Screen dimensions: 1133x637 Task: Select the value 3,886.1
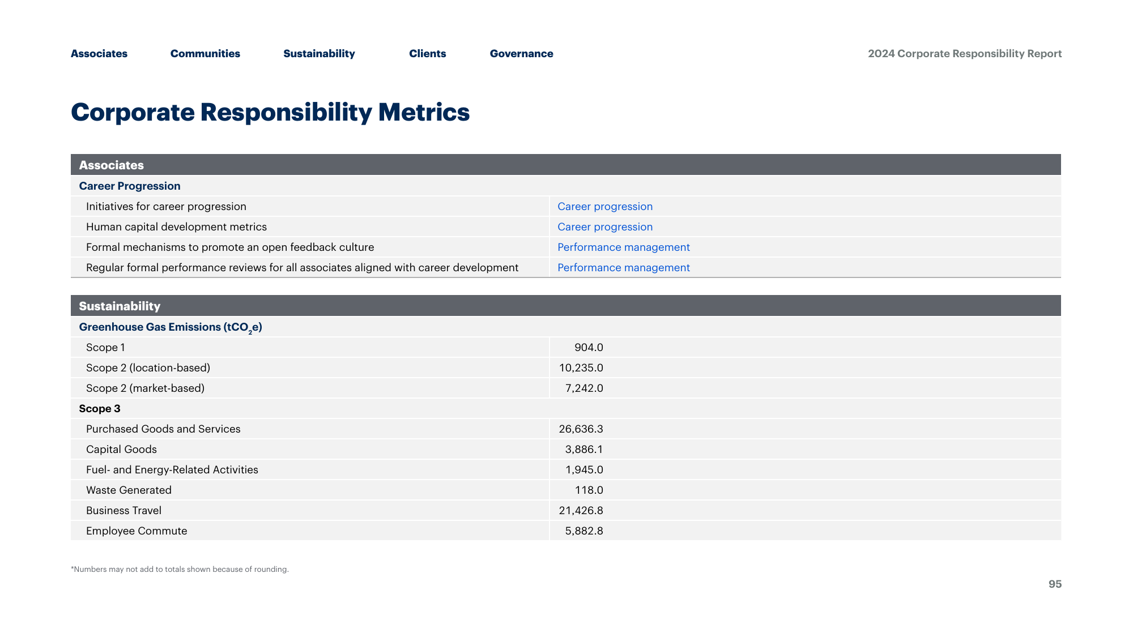[x=584, y=450]
